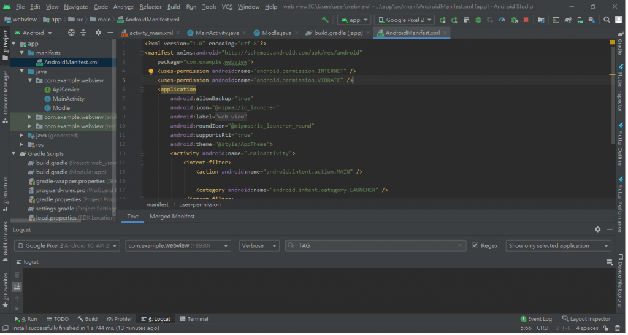Hide the Project panel with minus icon
628x335 pixels.
point(110,33)
